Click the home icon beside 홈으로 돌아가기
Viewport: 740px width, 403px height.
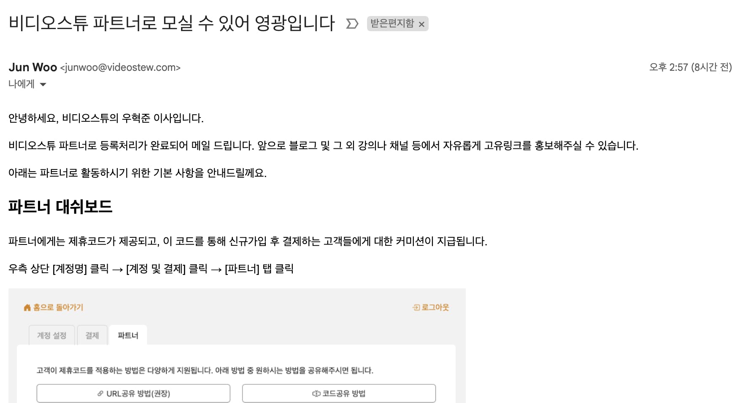click(x=27, y=308)
